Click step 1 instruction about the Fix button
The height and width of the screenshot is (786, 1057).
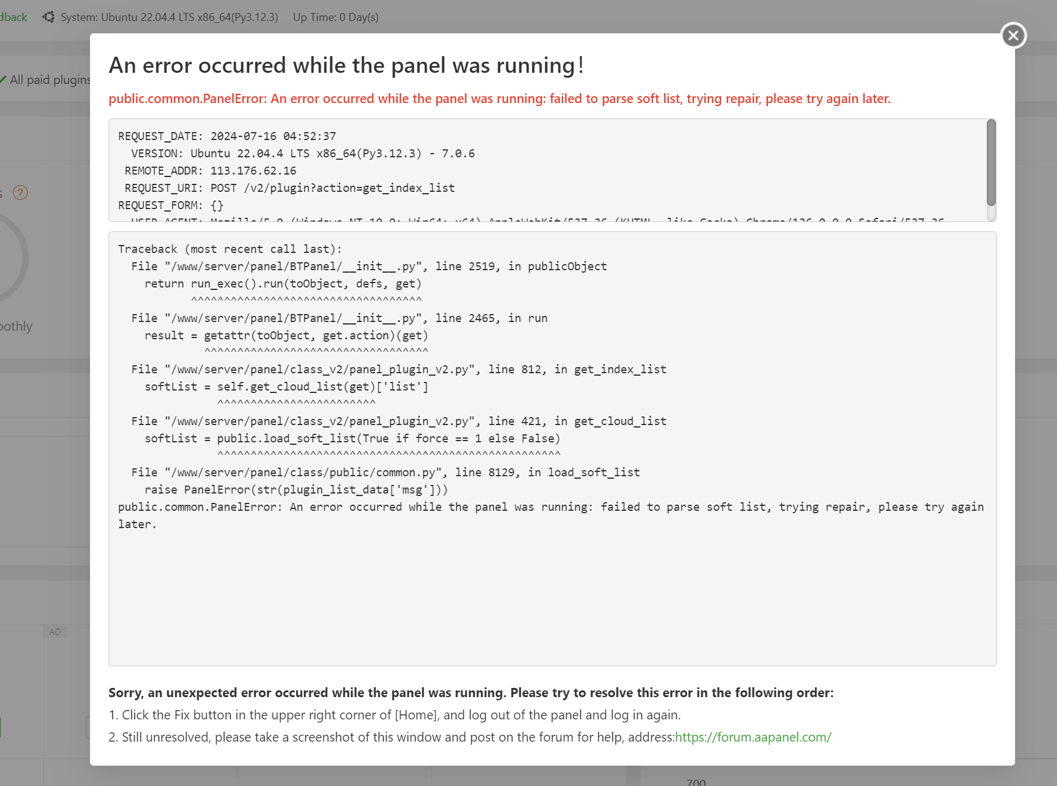click(x=395, y=715)
